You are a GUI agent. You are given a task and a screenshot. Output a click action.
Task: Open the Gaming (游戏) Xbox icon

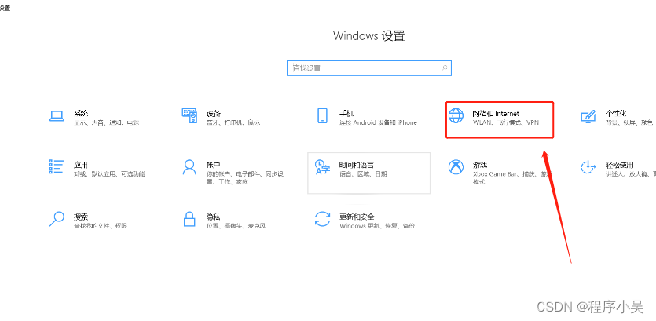tap(456, 166)
